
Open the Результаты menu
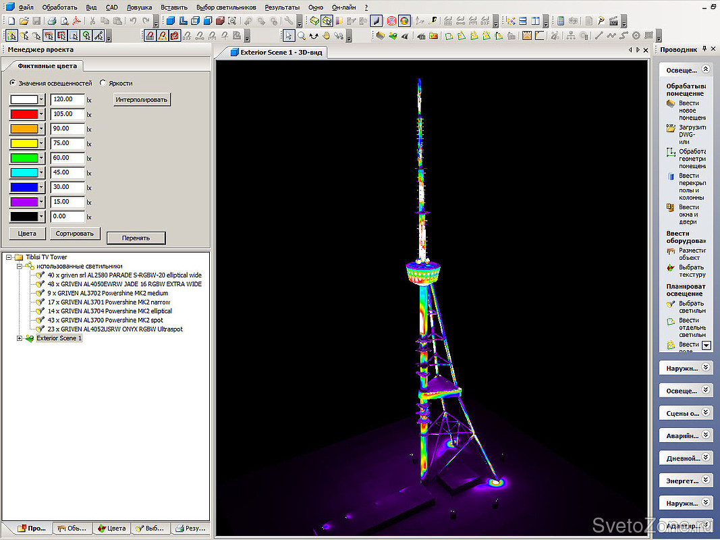pyautogui.click(x=282, y=7)
